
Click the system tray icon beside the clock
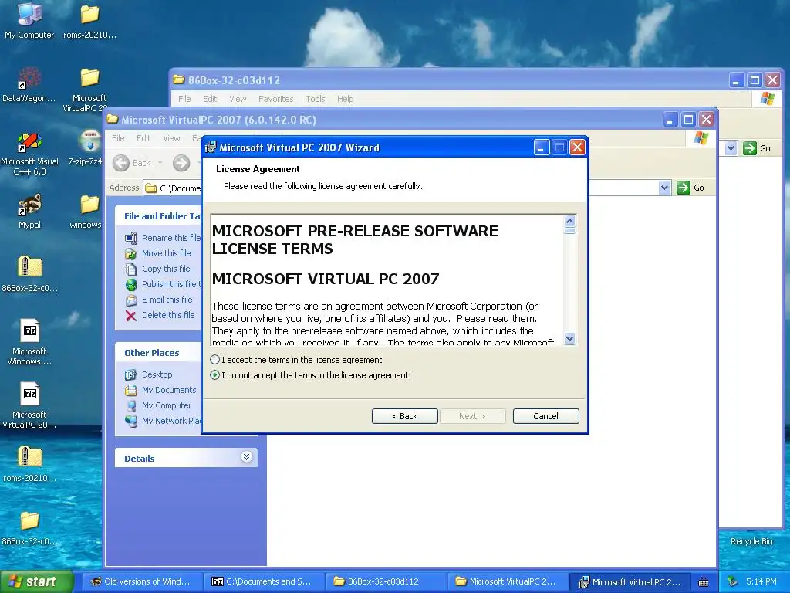pyautogui.click(x=733, y=581)
